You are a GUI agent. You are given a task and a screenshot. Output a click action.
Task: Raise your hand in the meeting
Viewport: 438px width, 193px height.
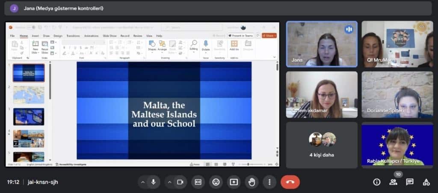(x=252, y=182)
